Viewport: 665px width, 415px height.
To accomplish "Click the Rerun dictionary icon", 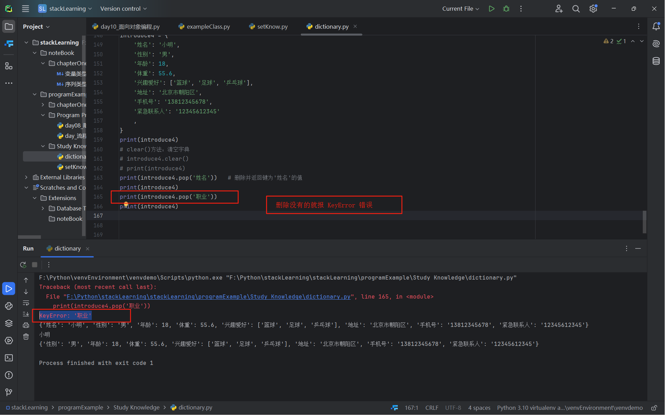I will [x=23, y=265].
